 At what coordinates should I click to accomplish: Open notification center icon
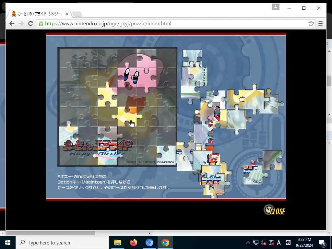click(x=322, y=243)
